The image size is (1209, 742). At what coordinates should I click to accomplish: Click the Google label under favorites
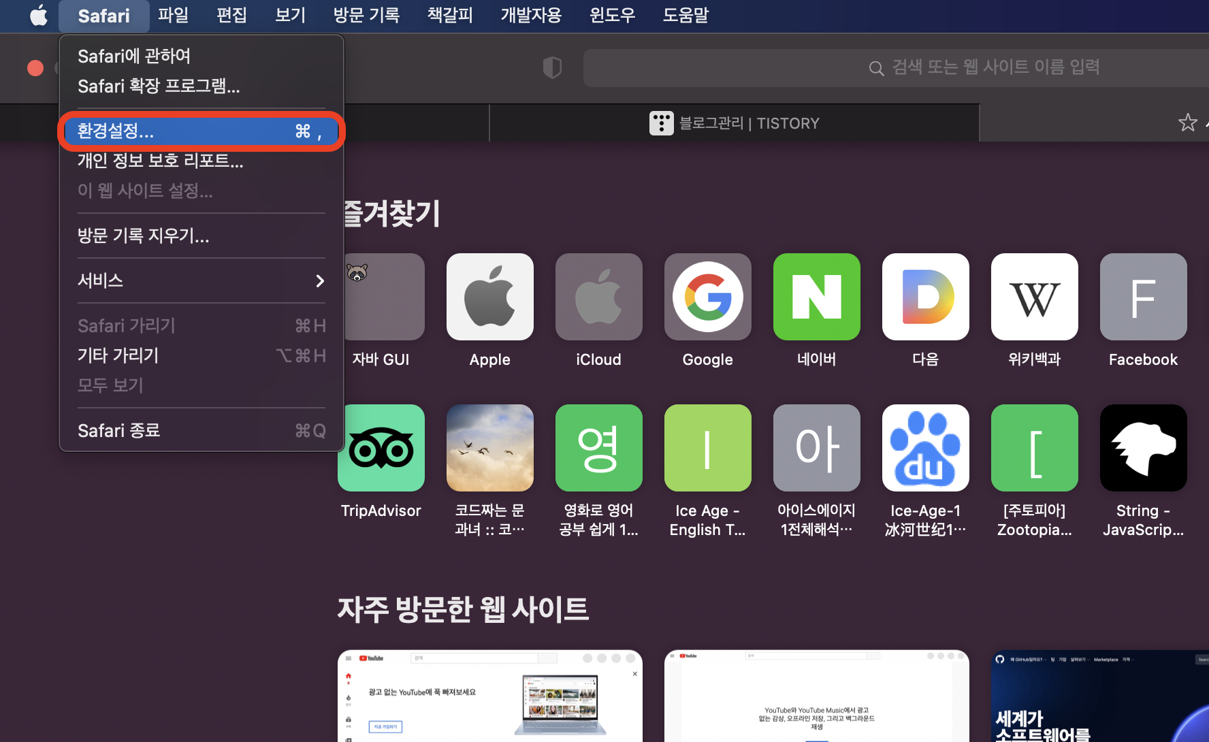click(x=708, y=359)
